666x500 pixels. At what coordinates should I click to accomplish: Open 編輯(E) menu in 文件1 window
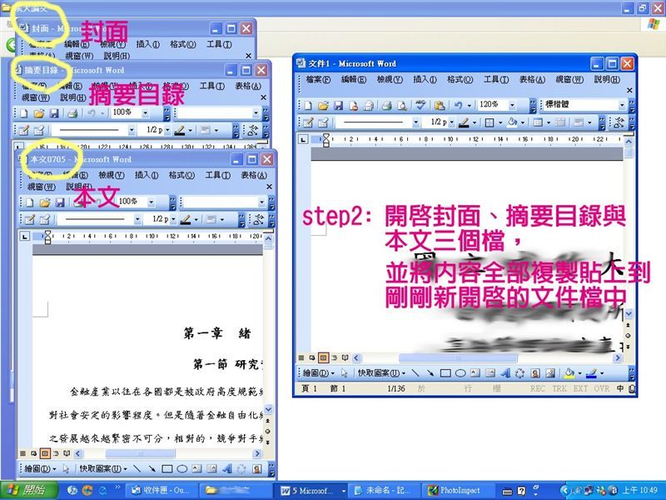click(354, 80)
